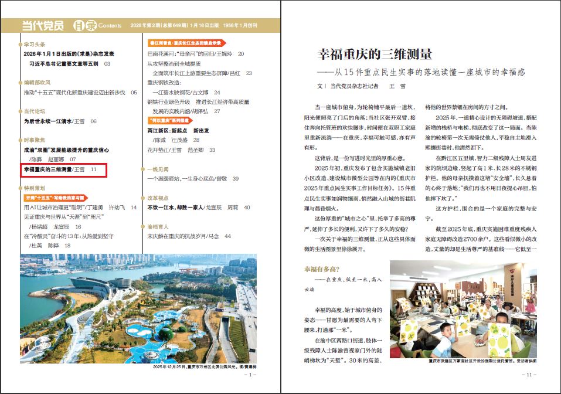The image size is (561, 394).
Task: Toggle the red highlight box on 幸福重庆的三维测量
Action: (x=64, y=170)
